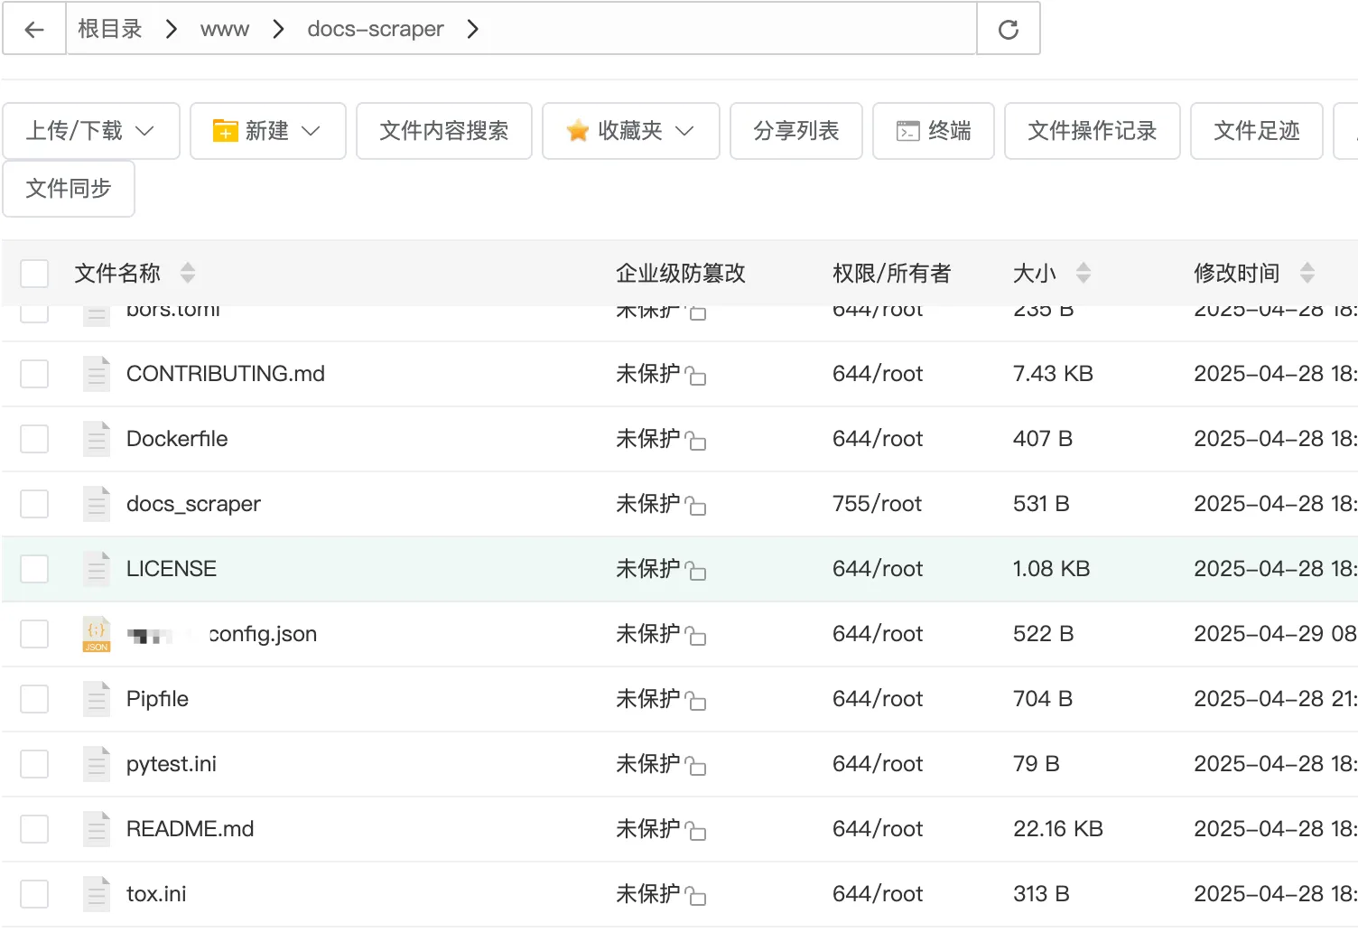The height and width of the screenshot is (932, 1358).
Task: Sort by modified time using sort arrows
Action: [x=1307, y=273]
